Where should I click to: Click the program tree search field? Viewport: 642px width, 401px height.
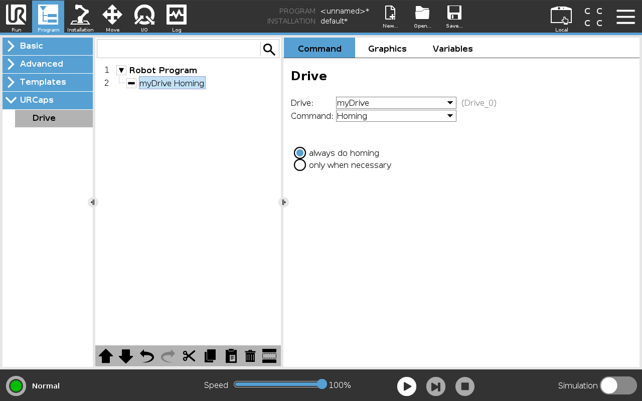[179, 49]
